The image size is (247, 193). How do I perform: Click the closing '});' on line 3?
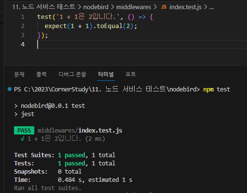42,35
